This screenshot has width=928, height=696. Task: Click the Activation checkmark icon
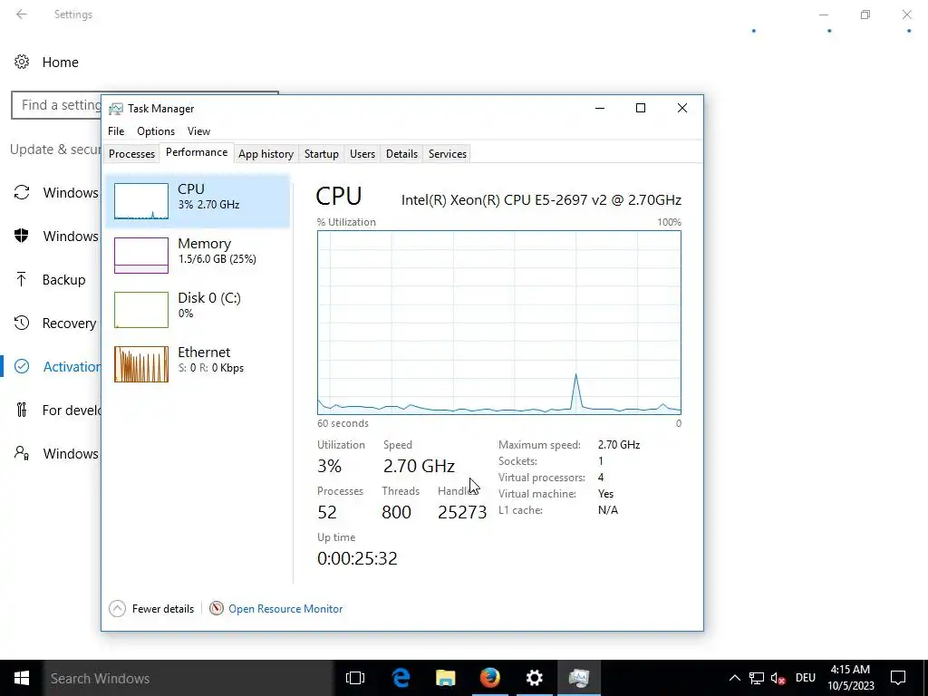22,366
